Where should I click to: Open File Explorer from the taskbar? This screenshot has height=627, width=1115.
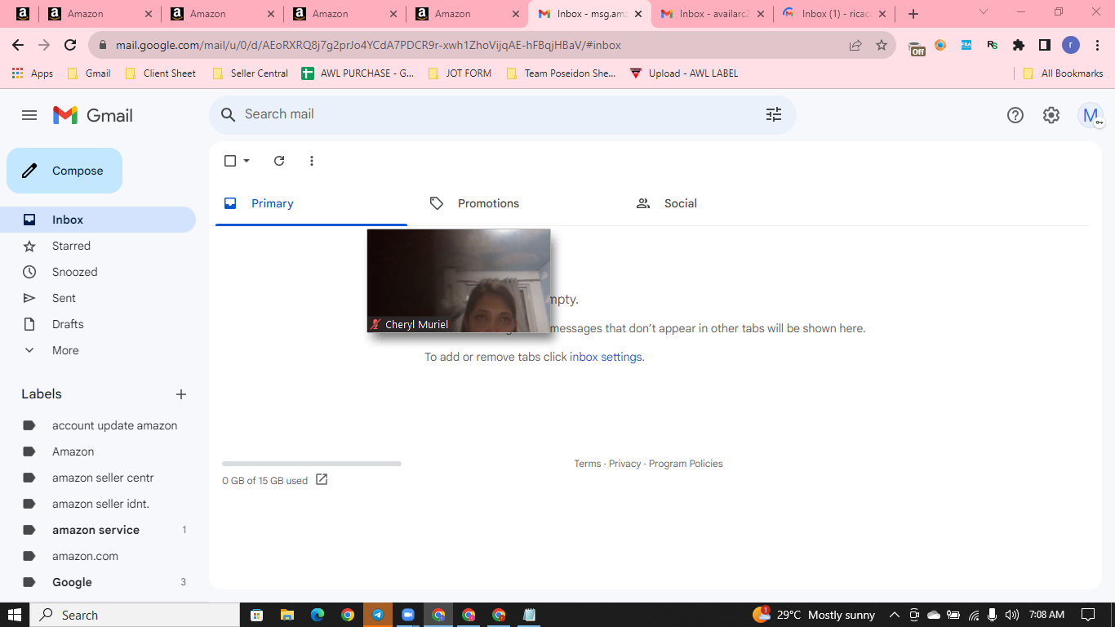coord(287,615)
